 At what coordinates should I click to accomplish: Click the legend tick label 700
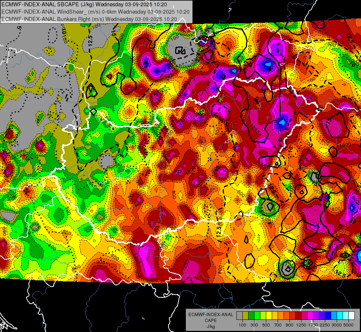[x=278, y=325]
